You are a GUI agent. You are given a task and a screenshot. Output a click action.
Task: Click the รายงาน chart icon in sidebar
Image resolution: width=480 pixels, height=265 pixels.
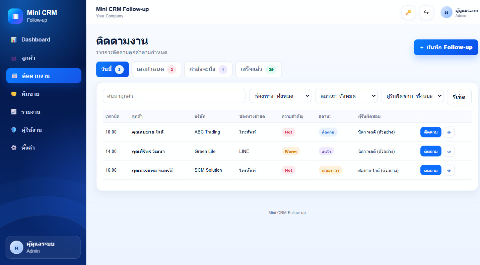(14, 112)
